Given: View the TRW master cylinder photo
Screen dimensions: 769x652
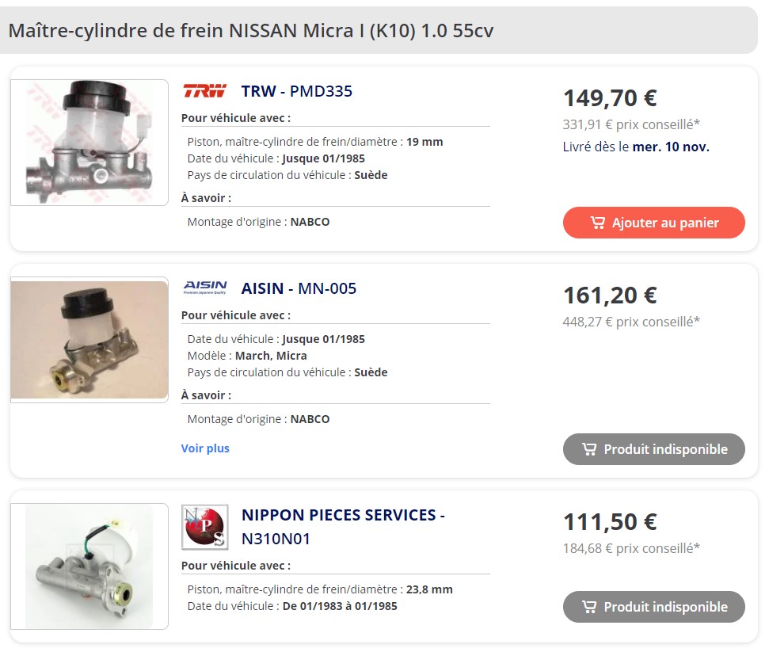Looking at the screenshot, I should [x=89, y=143].
